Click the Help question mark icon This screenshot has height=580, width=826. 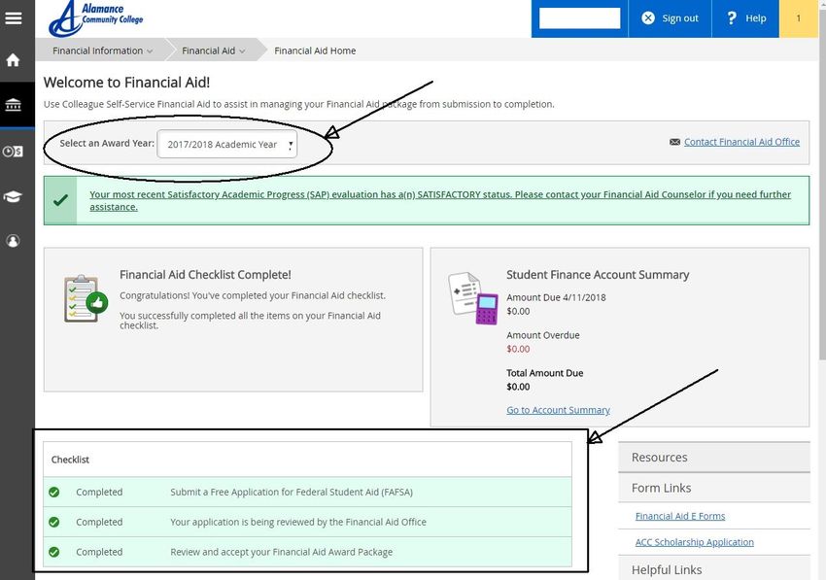[732, 17]
